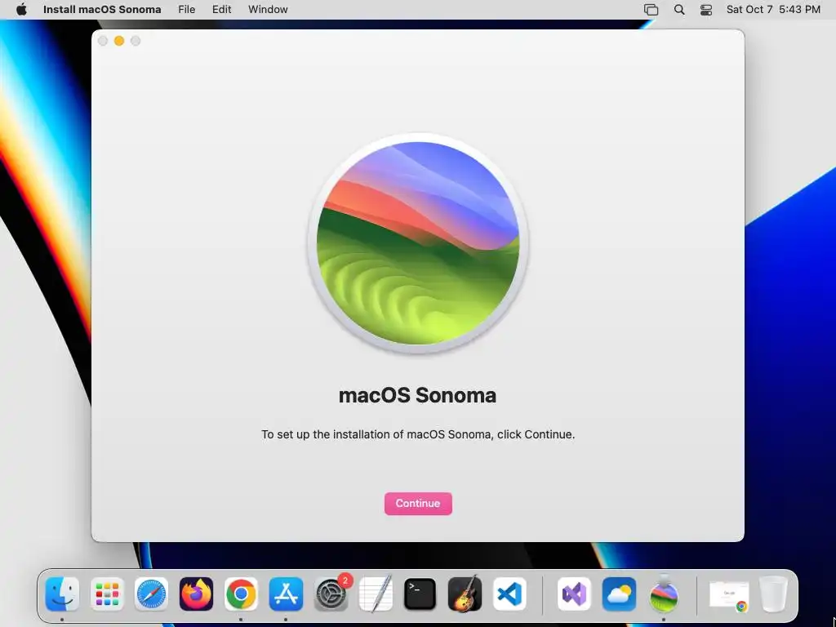Click the "macOS Sonoma" heading text

click(x=417, y=396)
